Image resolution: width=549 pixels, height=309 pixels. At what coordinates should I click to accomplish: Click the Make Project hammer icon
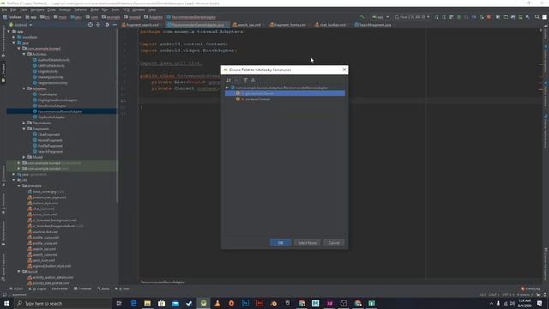tap(362, 17)
